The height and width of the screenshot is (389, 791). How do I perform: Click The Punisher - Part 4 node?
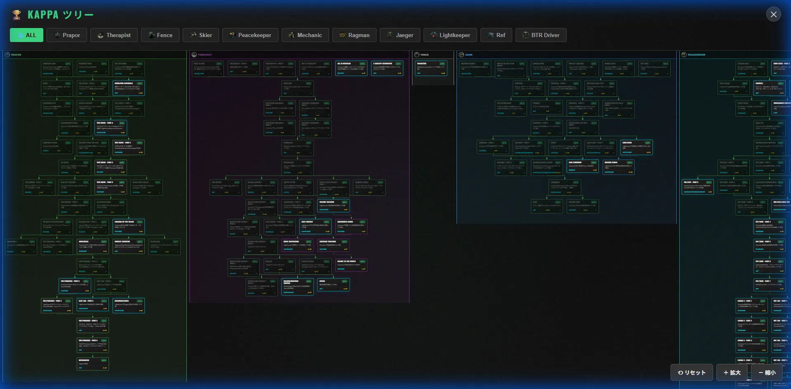[57, 306]
